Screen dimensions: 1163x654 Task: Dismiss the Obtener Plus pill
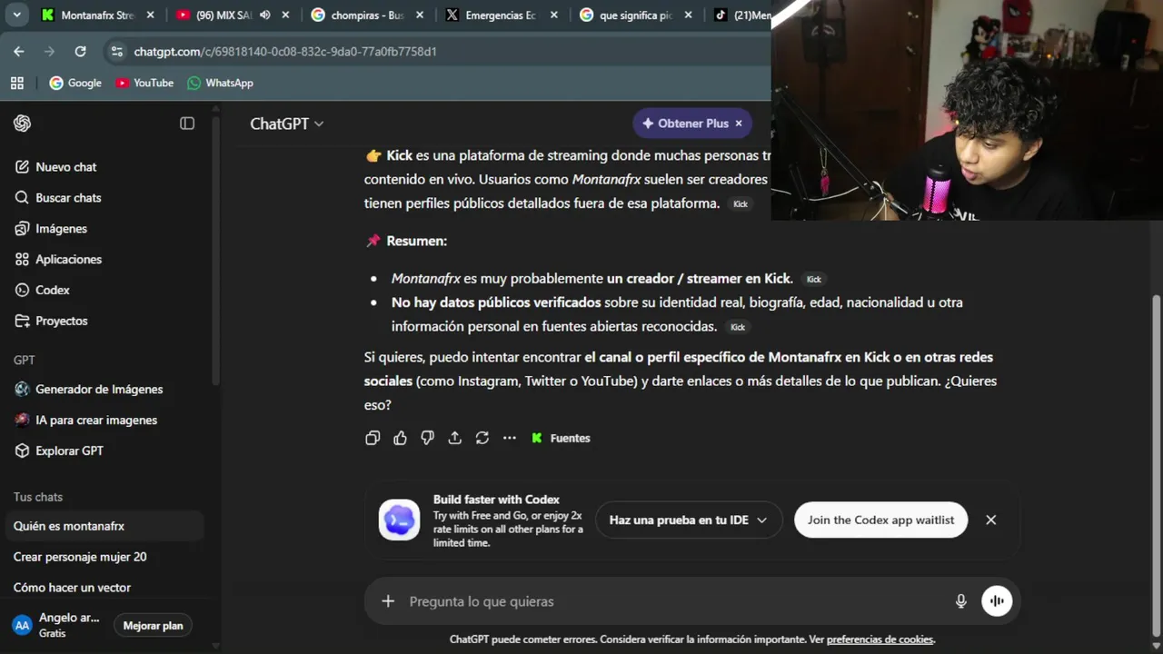739,124
